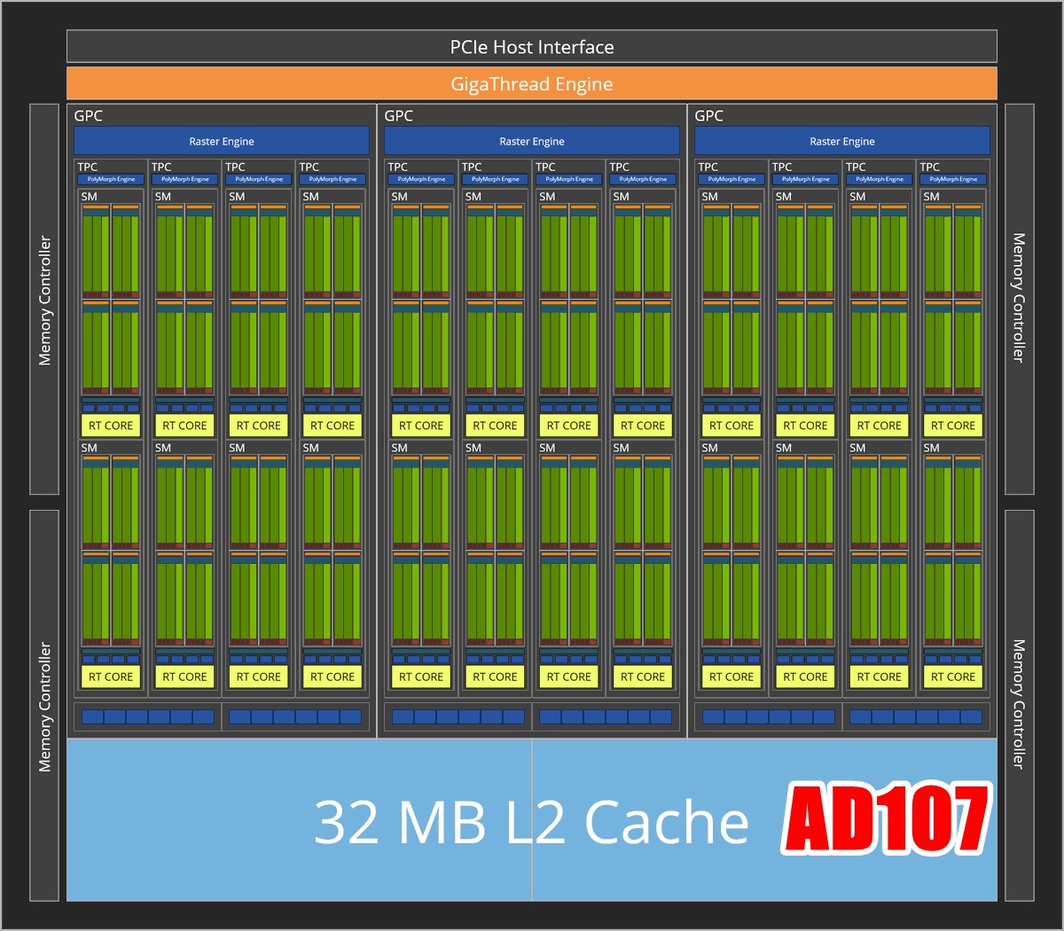Select the first TPC's lower RT CORE block

coord(111,677)
